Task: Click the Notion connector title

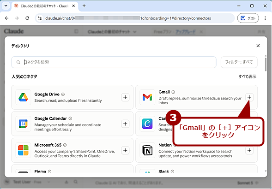Action: tap(165, 145)
